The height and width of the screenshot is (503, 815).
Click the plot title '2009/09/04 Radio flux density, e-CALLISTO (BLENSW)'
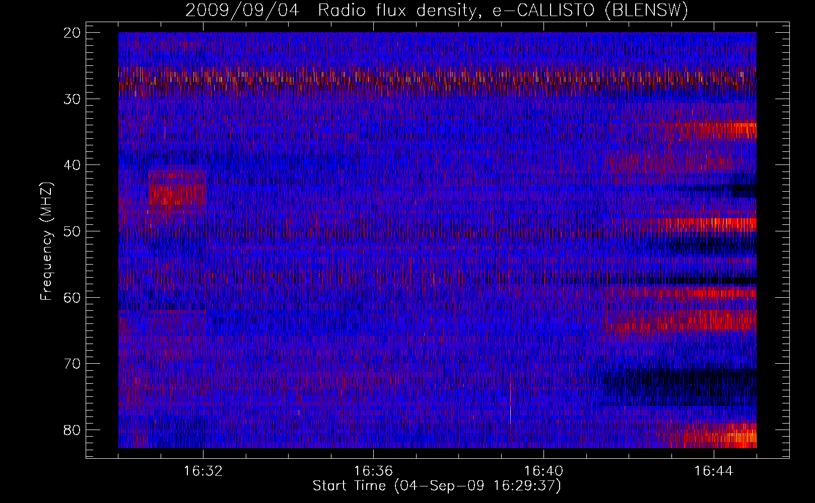pyautogui.click(x=437, y=11)
